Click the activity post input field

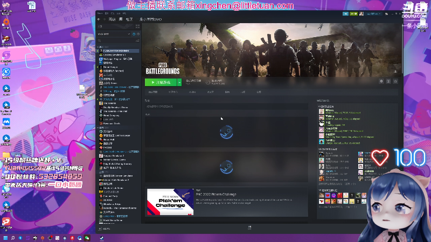point(226,106)
